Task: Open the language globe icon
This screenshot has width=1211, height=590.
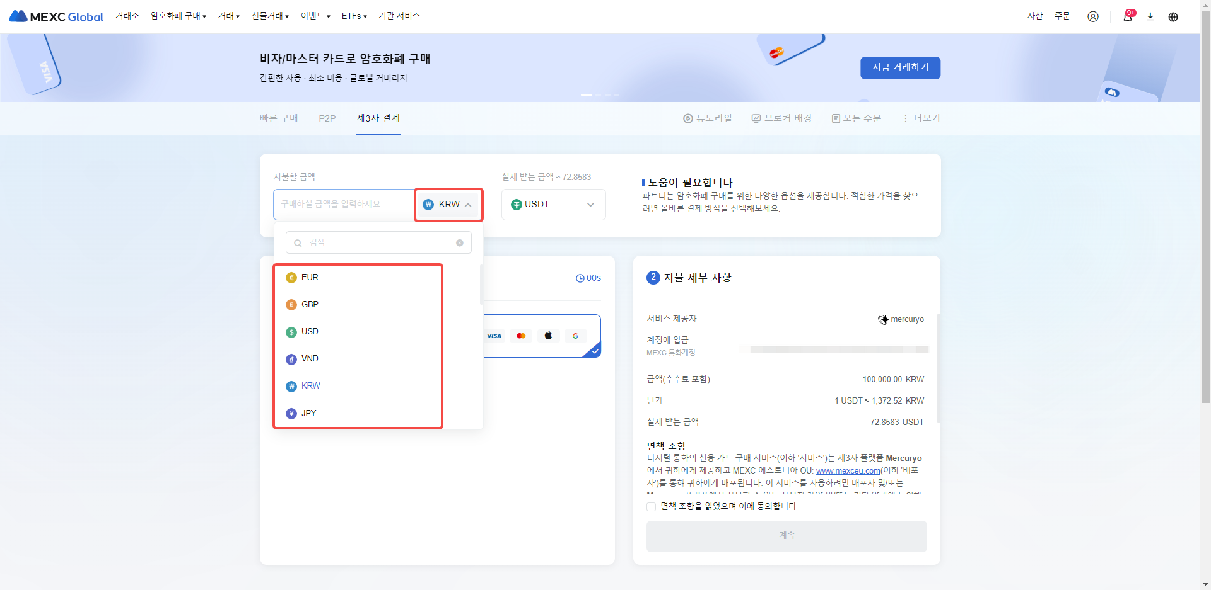Action: pyautogui.click(x=1173, y=16)
